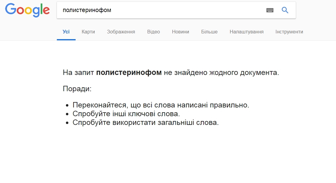Click the bold query word in the message
The height and width of the screenshot is (183, 336).
click(129, 73)
